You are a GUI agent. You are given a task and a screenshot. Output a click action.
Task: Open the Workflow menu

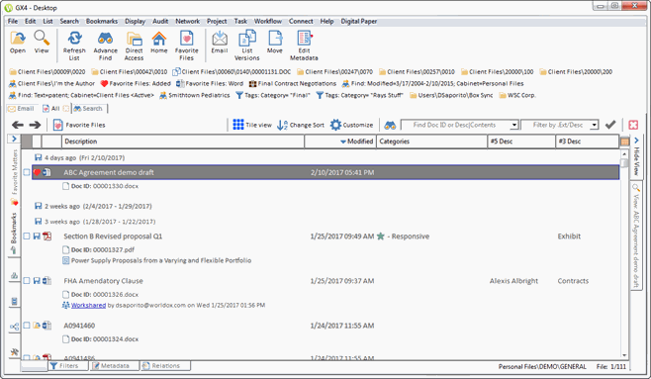(268, 21)
